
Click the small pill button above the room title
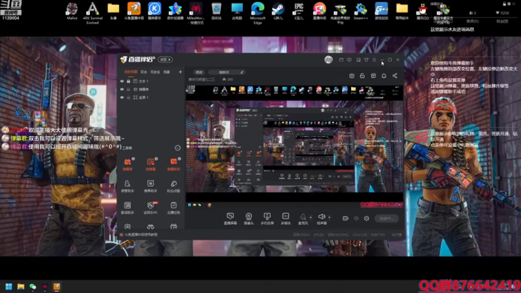[x=199, y=72]
